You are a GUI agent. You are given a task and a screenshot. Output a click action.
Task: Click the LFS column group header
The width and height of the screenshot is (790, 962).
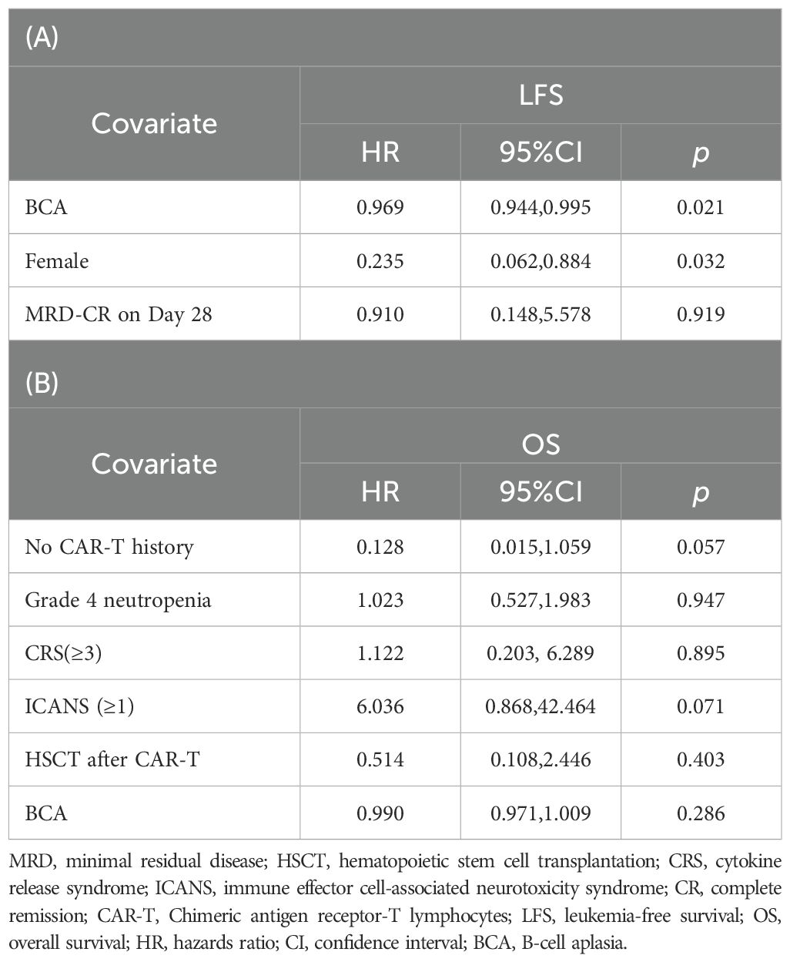(541, 96)
